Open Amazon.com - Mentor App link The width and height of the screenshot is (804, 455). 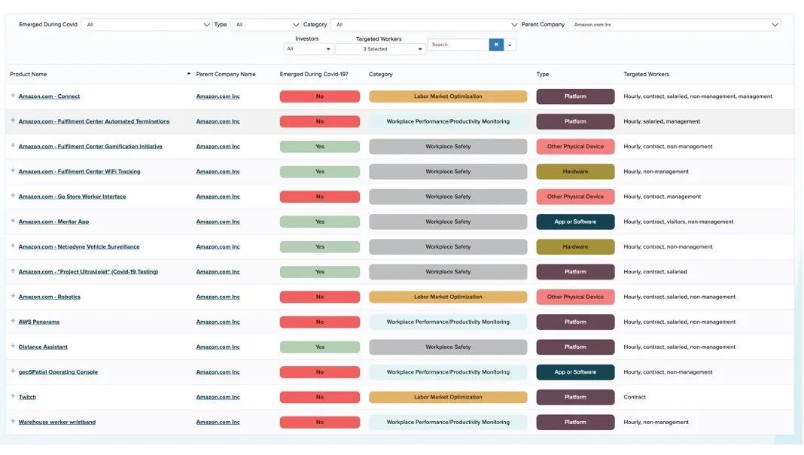(x=54, y=221)
